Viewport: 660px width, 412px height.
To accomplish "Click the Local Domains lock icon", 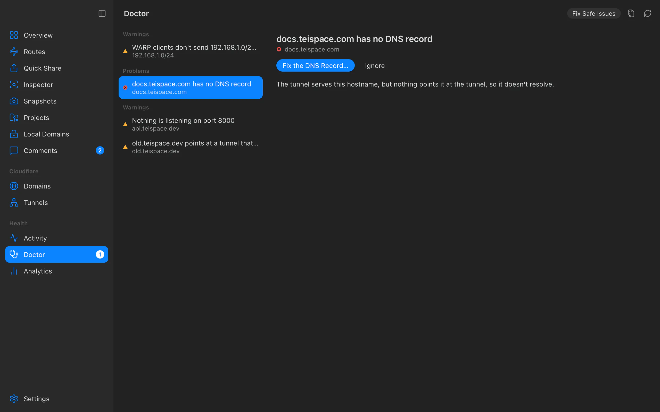I will [14, 134].
